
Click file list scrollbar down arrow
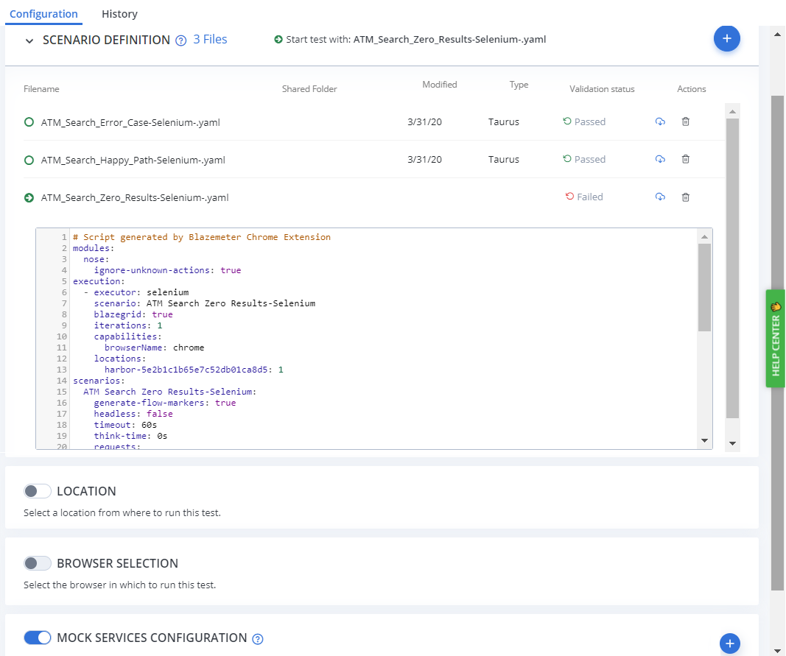click(x=732, y=443)
